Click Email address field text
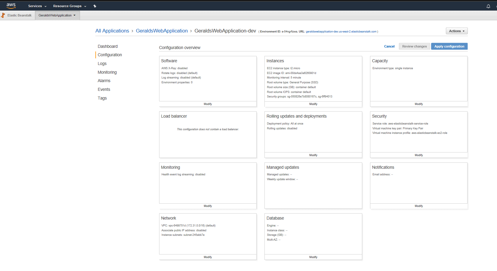 click(383, 174)
